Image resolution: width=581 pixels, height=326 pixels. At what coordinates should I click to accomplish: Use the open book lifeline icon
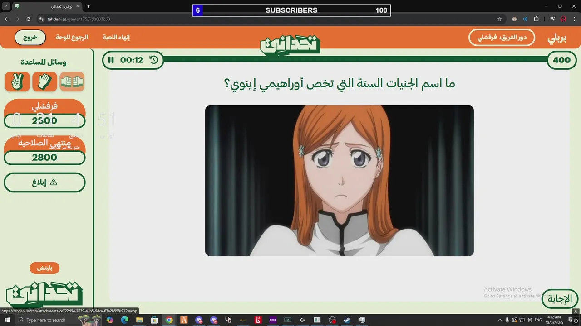72,81
